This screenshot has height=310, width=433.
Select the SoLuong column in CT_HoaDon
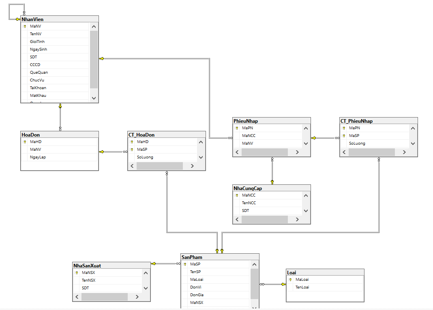point(163,157)
